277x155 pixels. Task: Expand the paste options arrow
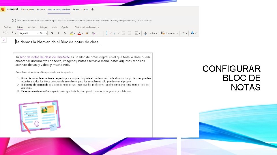[16, 33]
